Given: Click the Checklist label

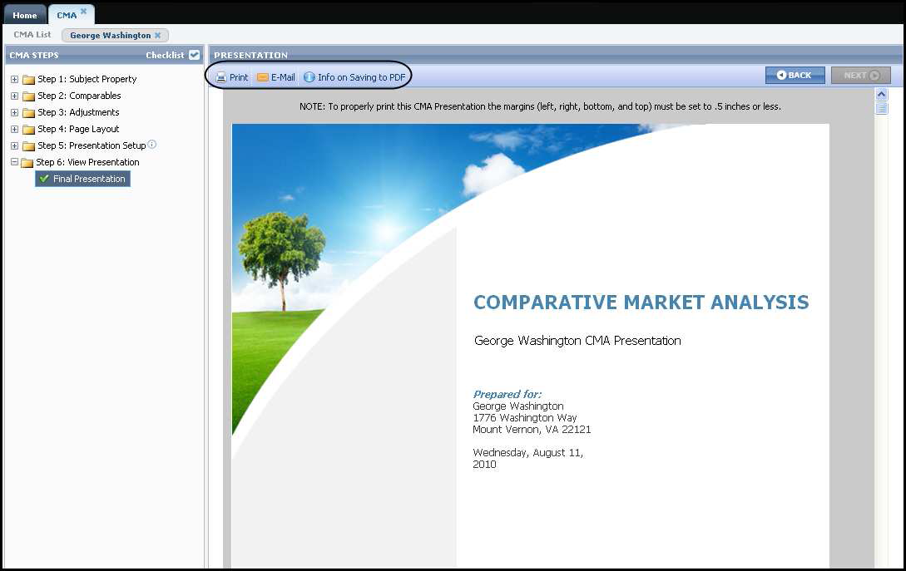Looking at the screenshot, I should tap(165, 55).
